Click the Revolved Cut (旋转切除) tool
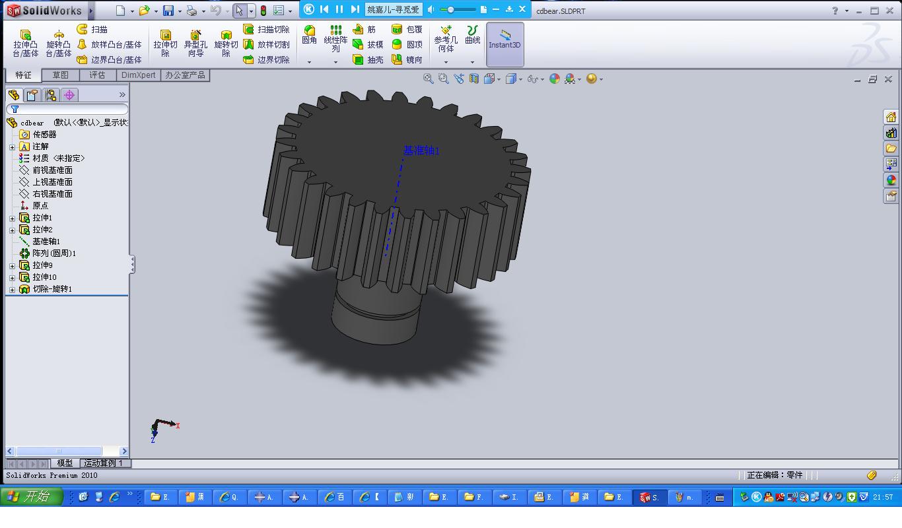 (226, 44)
